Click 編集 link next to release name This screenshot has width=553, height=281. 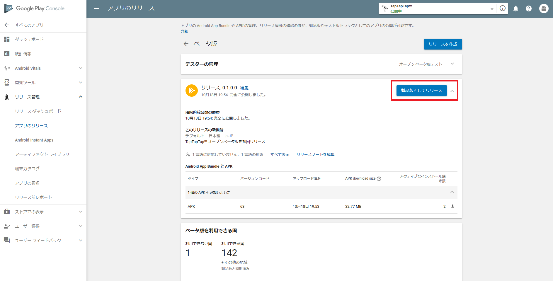244,88
